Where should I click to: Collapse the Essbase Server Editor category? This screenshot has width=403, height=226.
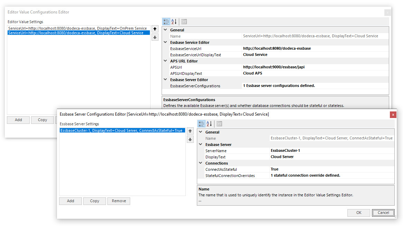pyautogui.click(x=165, y=79)
